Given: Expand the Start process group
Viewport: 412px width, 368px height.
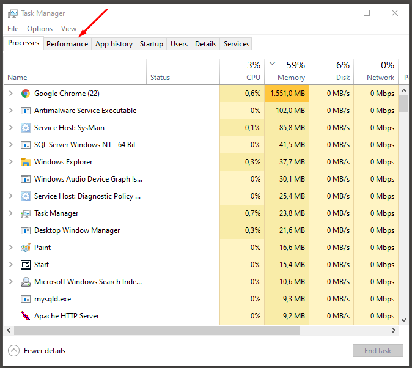Looking at the screenshot, I should [x=11, y=265].
